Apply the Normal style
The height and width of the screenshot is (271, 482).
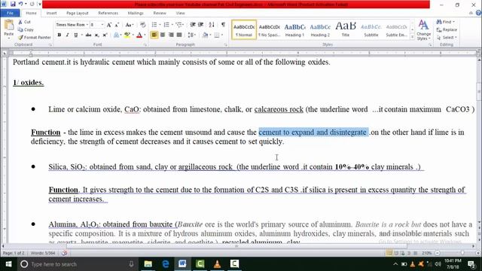244,30
